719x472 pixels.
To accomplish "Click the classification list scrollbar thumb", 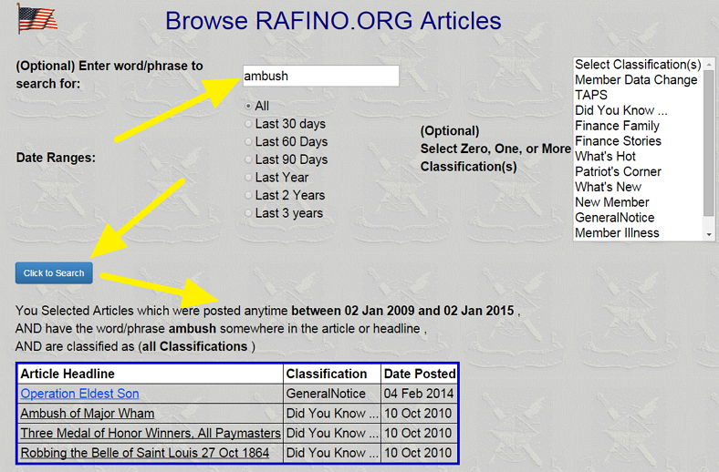I will pyautogui.click(x=709, y=142).
